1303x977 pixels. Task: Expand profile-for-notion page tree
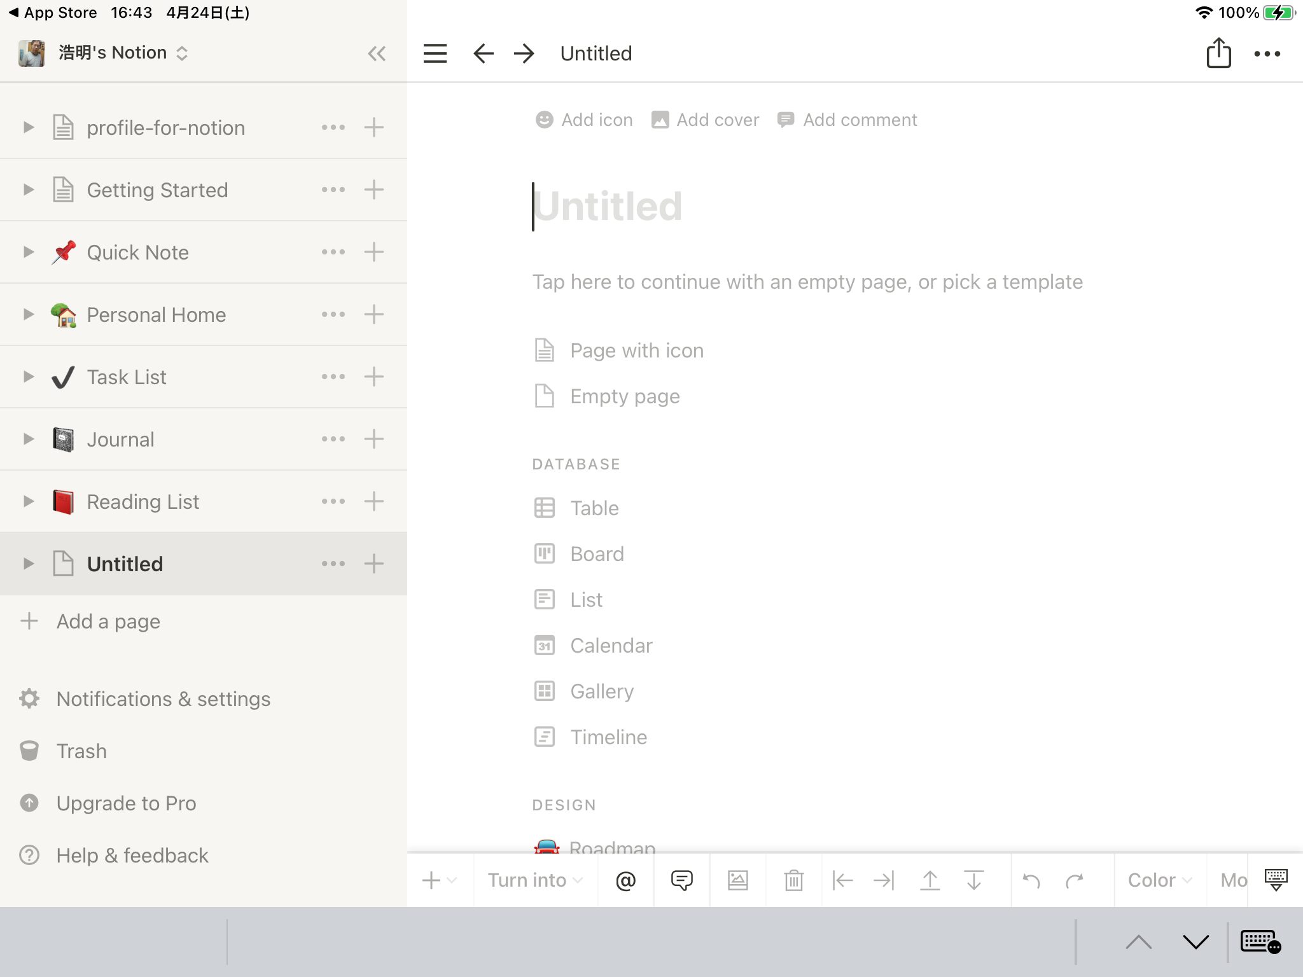pyautogui.click(x=29, y=127)
